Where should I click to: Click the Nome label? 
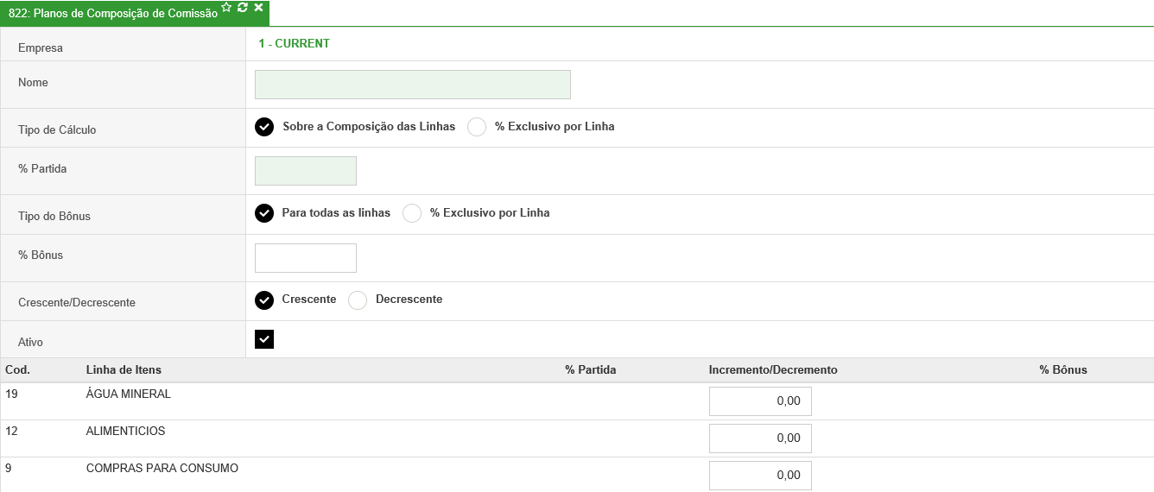33,83
